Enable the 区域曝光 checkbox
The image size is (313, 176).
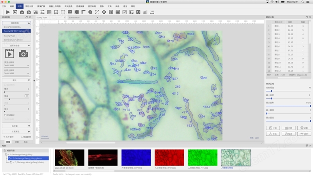[5, 115]
